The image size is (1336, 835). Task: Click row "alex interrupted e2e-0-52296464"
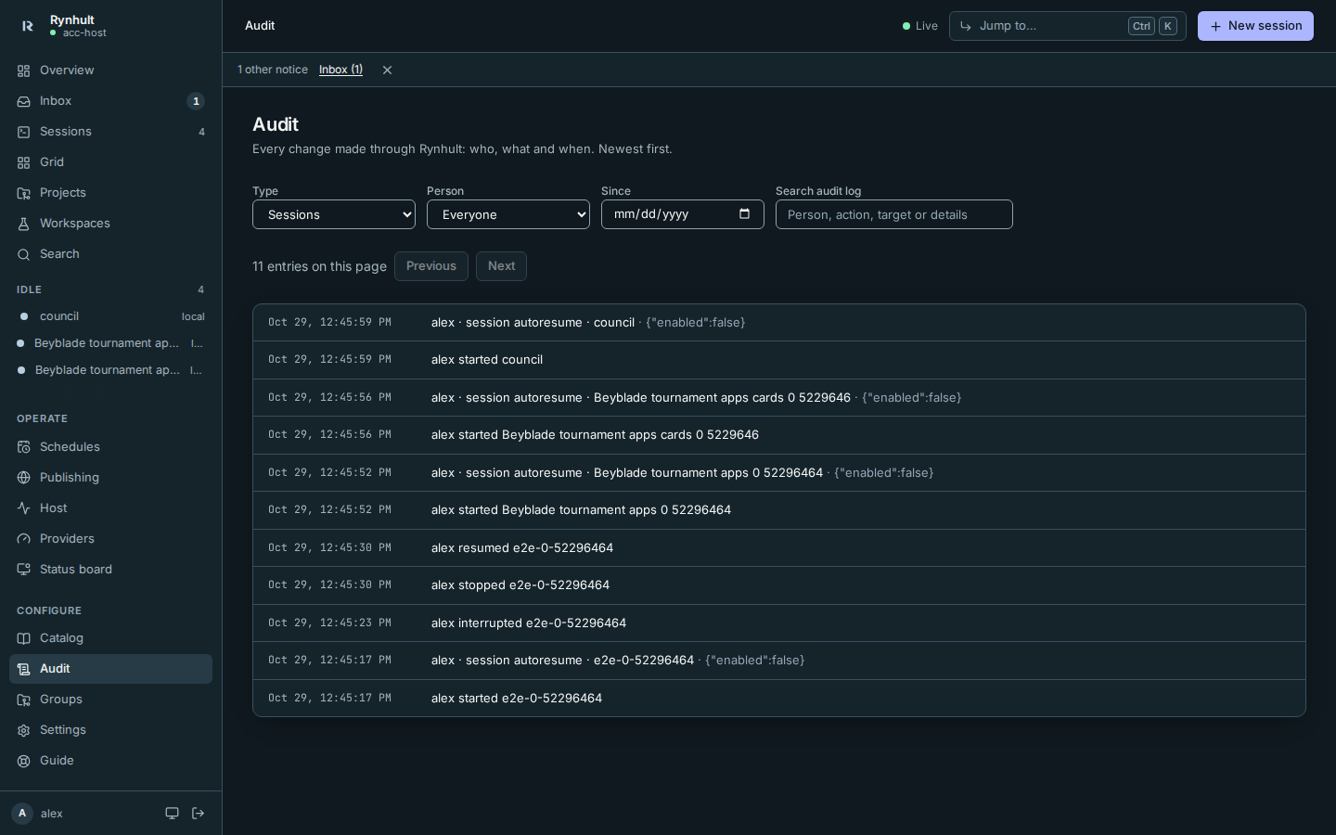pos(779,623)
